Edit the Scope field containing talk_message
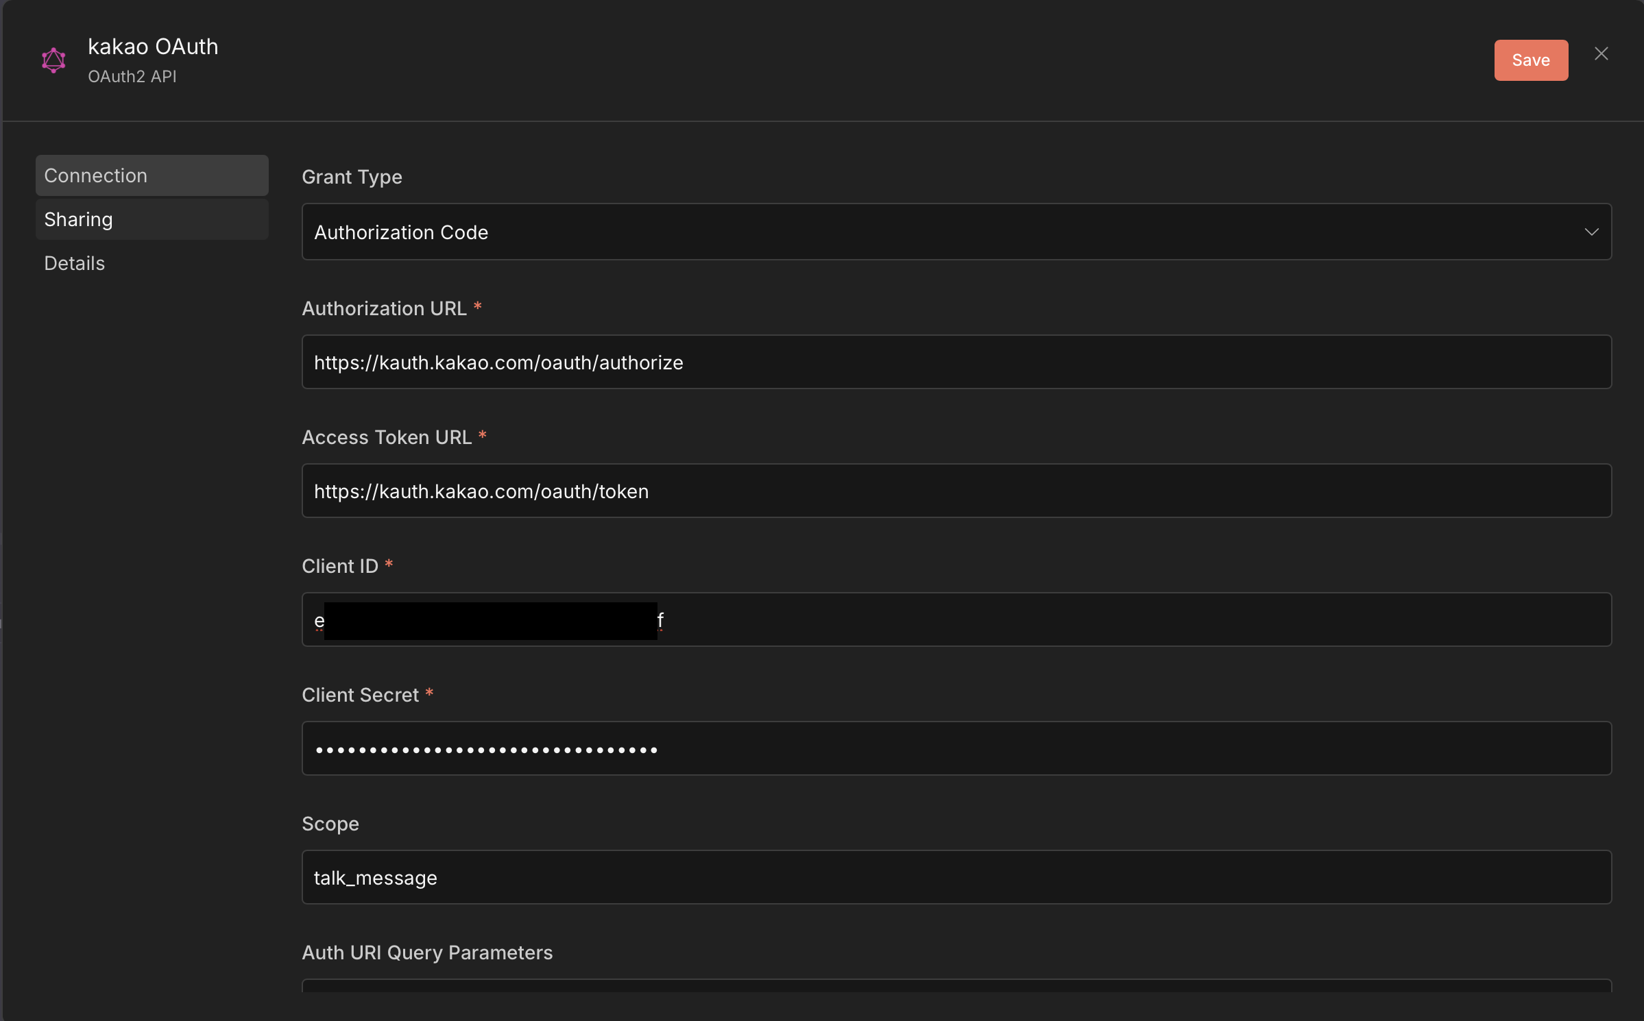 956,877
